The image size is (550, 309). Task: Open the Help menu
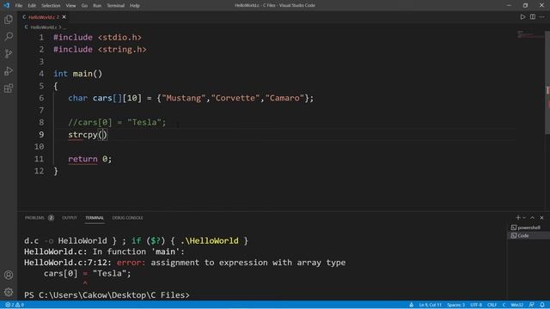135,5
